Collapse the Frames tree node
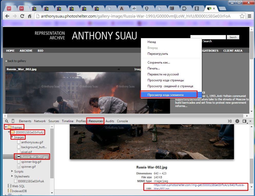Image resolution: width=255 pixels, height=196 pixels. pos(6,127)
